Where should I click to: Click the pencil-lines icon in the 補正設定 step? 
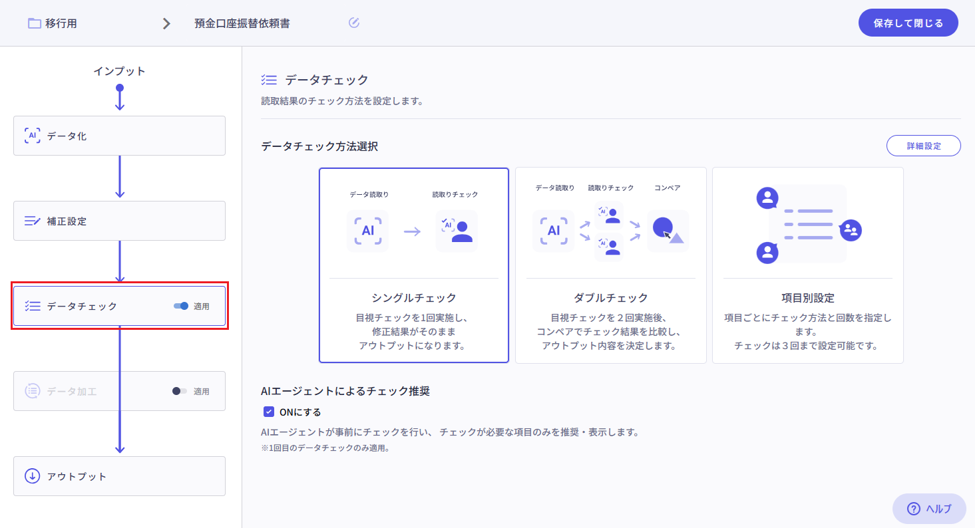(32, 221)
